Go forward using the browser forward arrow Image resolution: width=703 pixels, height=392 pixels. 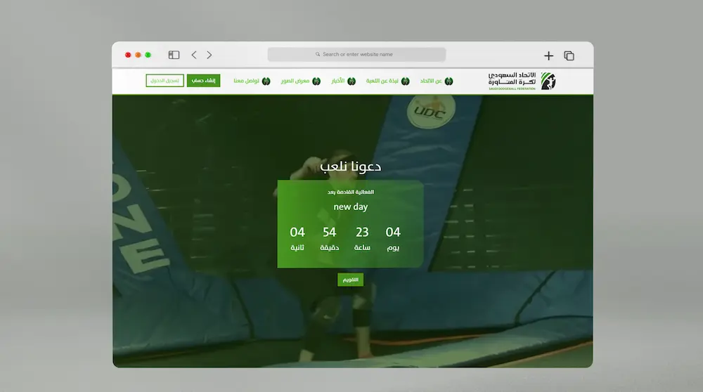[x=209, y=55]
